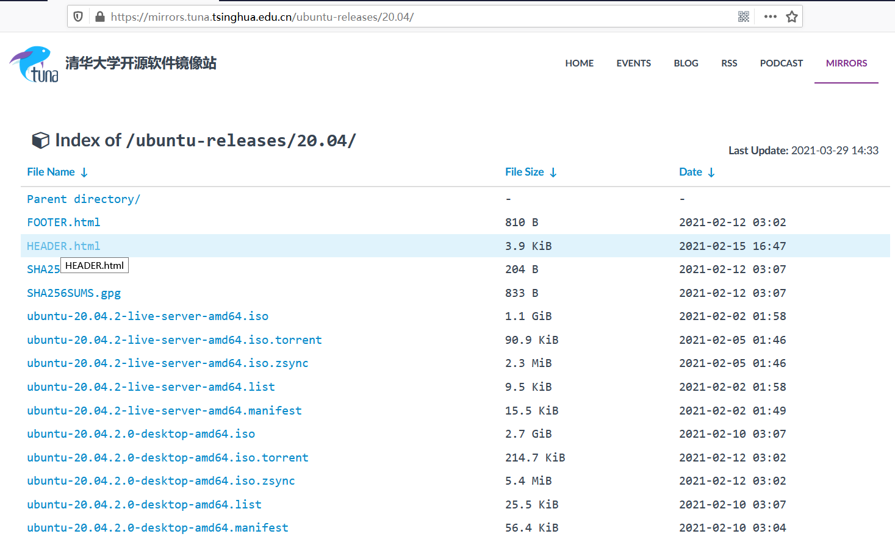Open the page actions three-dot menu
895x556 pixels.
771,16
